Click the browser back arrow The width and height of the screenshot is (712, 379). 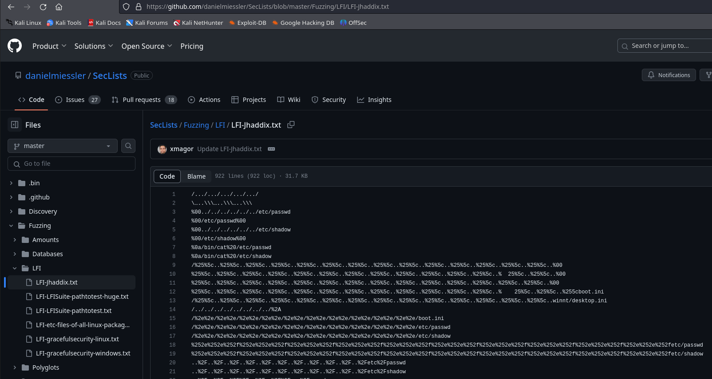[11, 7]
